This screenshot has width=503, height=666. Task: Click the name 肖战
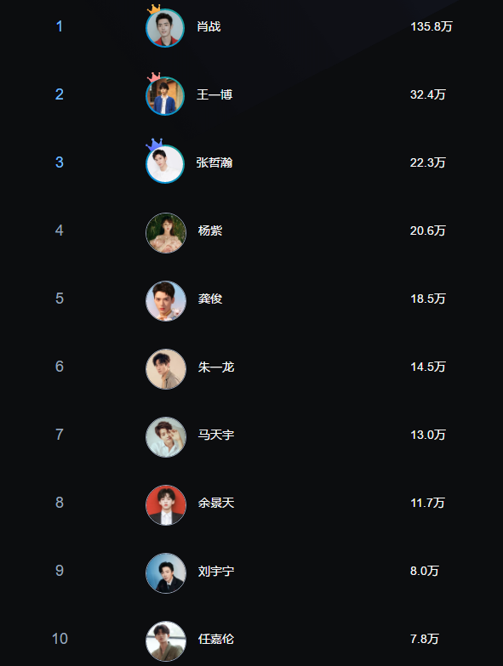coord(209,26)
